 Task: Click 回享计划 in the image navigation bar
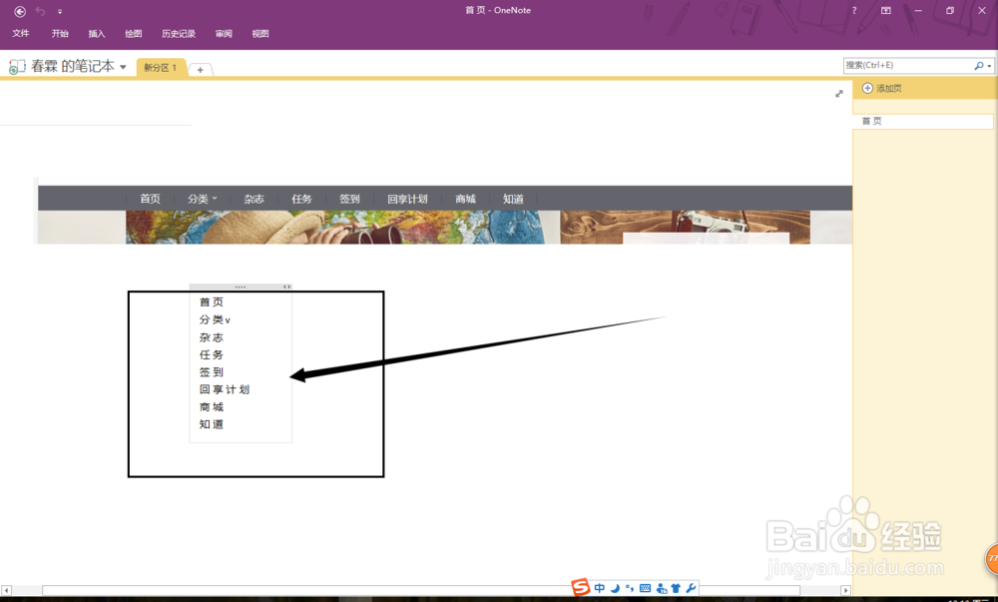[407, 199]
